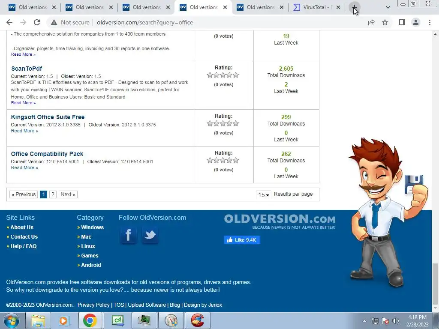The image size is (439, 329).
Task: Open the Chrome profile menu
Action: click(416, 22)
